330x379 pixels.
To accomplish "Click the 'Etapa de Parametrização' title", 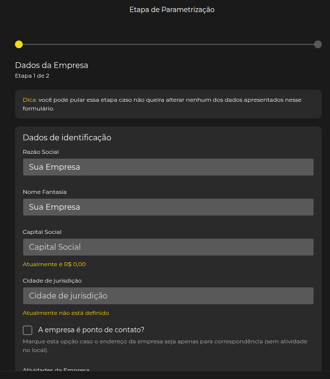I will 172,10.
